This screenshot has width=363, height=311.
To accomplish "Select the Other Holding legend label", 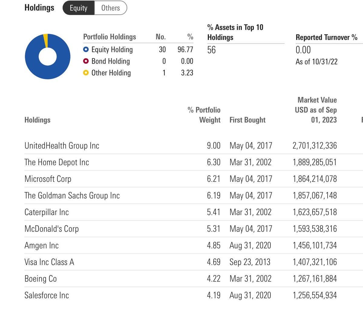I will click(111, 73).
